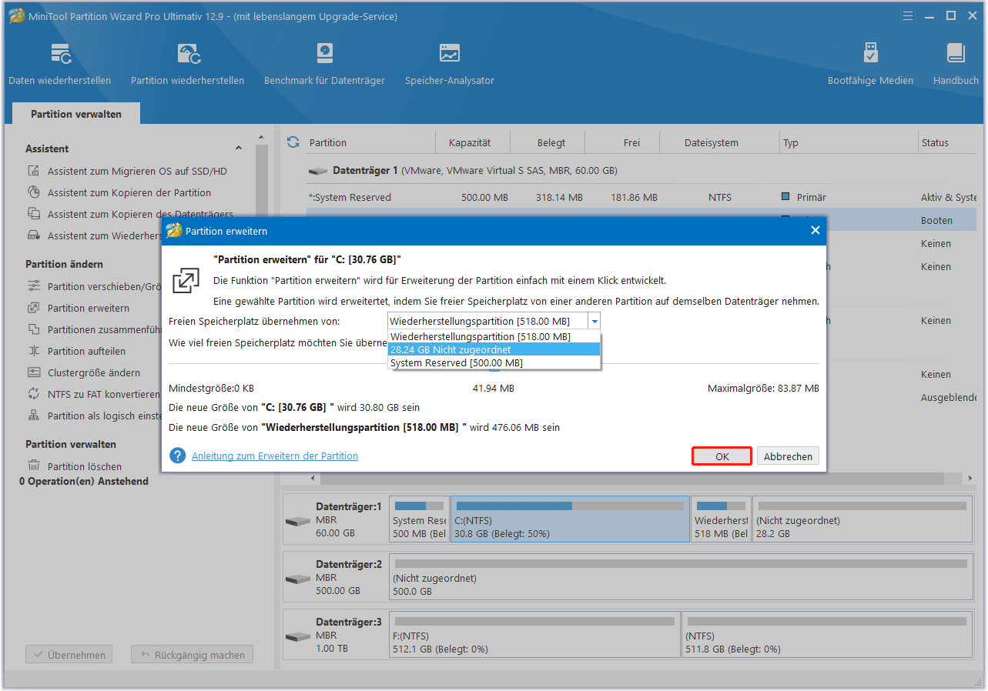Choose Partitionen zusammenführen in the sidebar
988x691 pixels.
pos(95,329)
